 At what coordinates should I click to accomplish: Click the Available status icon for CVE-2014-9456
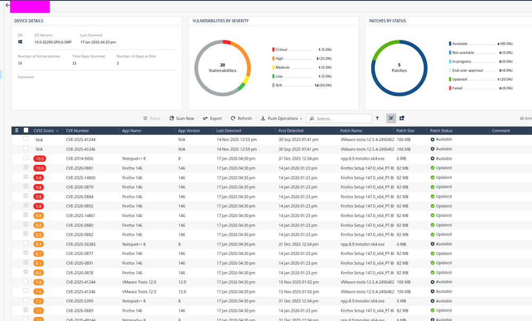coord(432,159)
